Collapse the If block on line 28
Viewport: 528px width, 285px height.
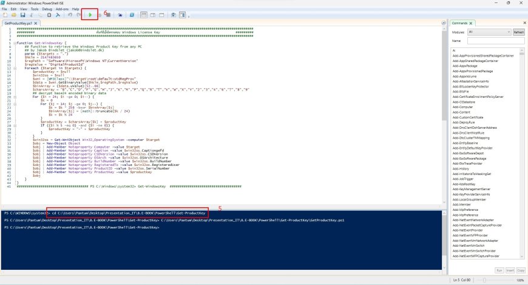point(15,125)
